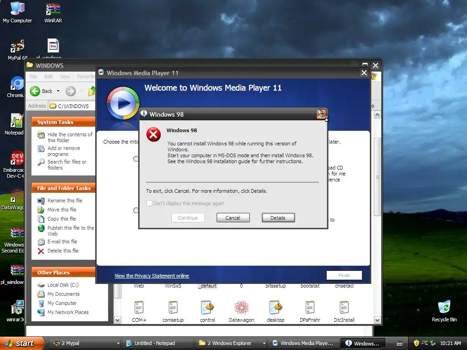Click the green Back arrow in Explorer
This screenshot has height=350, width=467.
(35, 91)
